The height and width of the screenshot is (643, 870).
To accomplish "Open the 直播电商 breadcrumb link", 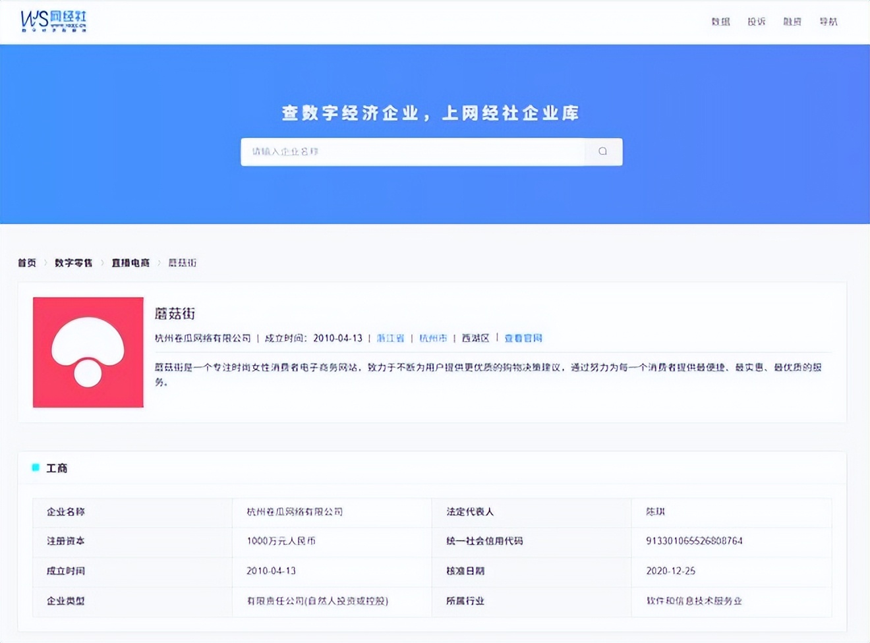I will (130, 263).
